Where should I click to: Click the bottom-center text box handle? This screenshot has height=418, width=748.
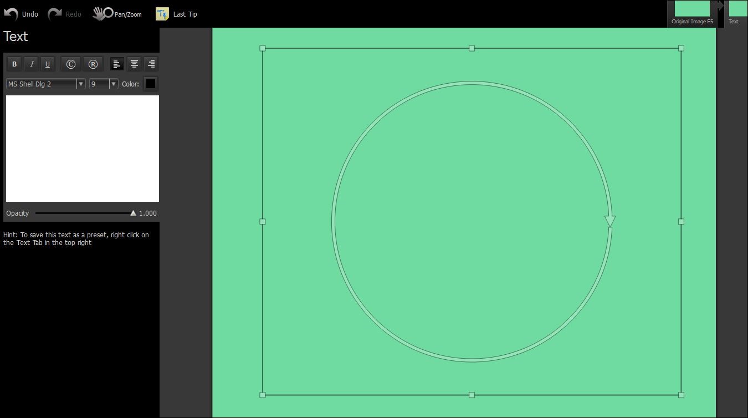(x=472, y=395)
